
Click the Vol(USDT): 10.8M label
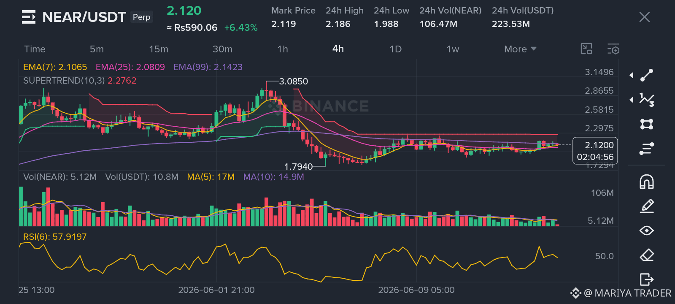coord(142,177)
